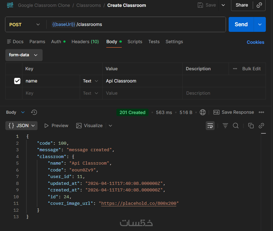This screenshot has height=231, width=273.
Task: Expand the response Body dropdown
Action: (x=15, y=112)
